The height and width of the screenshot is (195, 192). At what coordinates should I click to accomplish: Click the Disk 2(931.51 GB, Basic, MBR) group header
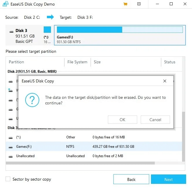32,72
